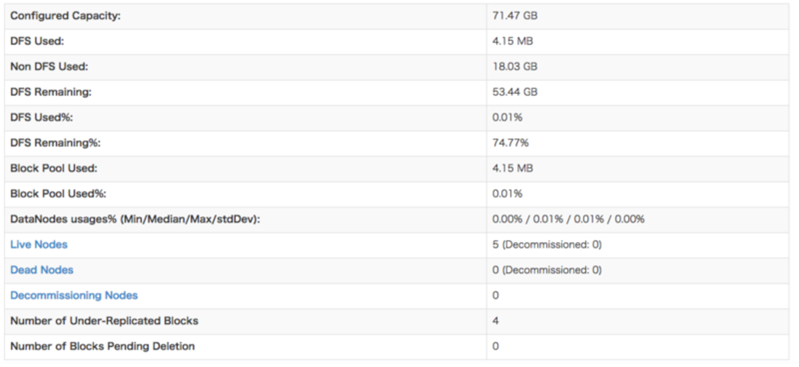Select the DataNodes usages% row label
Image resolution: width=799 pixels, height=367 pixels.
(x=135, y=219)
